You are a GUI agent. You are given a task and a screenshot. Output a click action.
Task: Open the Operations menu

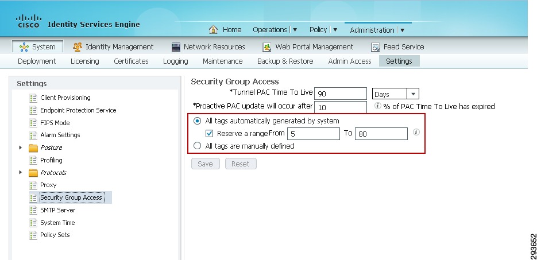270,30
